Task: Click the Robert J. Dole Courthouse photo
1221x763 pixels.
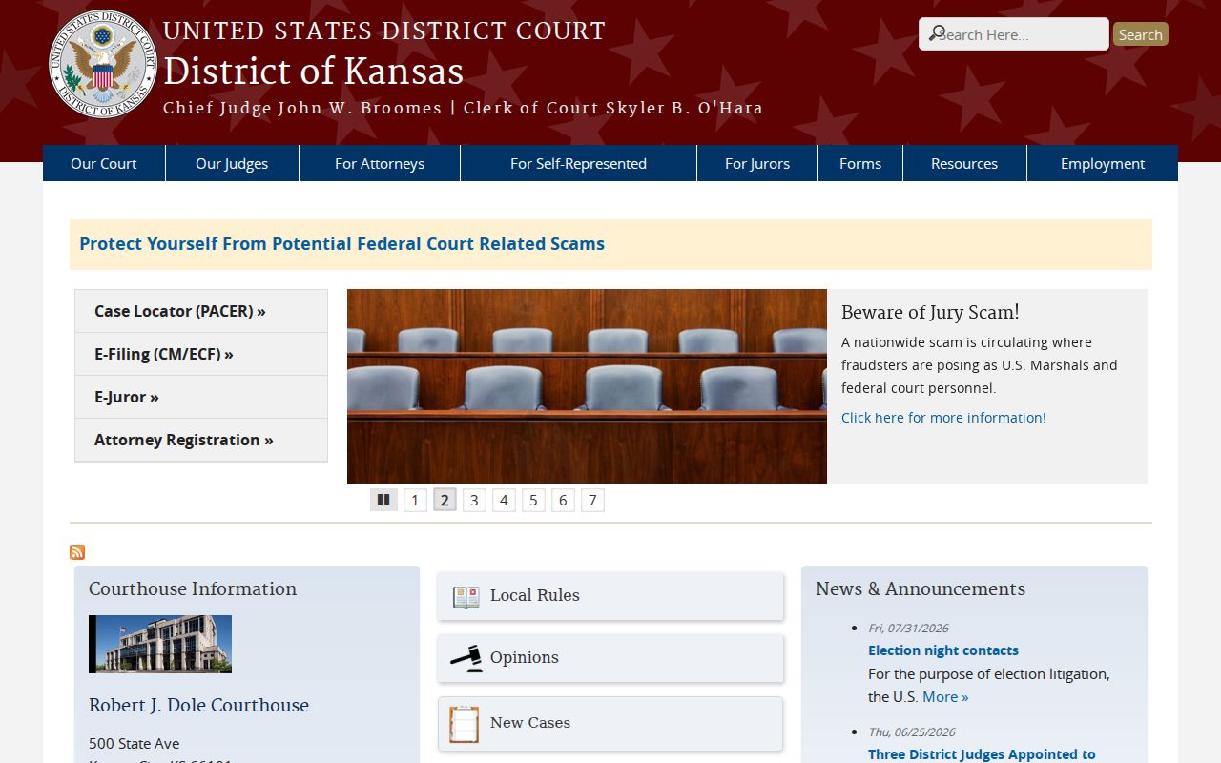Action: click(160, 644)
